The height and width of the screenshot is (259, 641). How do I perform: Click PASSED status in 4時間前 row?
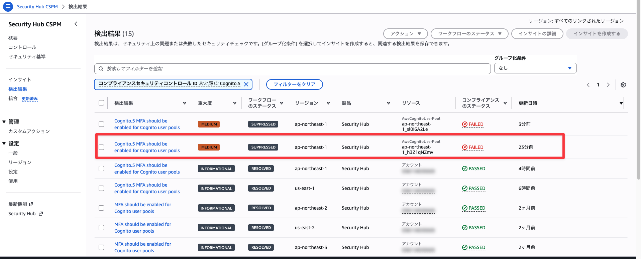point(473,169)
